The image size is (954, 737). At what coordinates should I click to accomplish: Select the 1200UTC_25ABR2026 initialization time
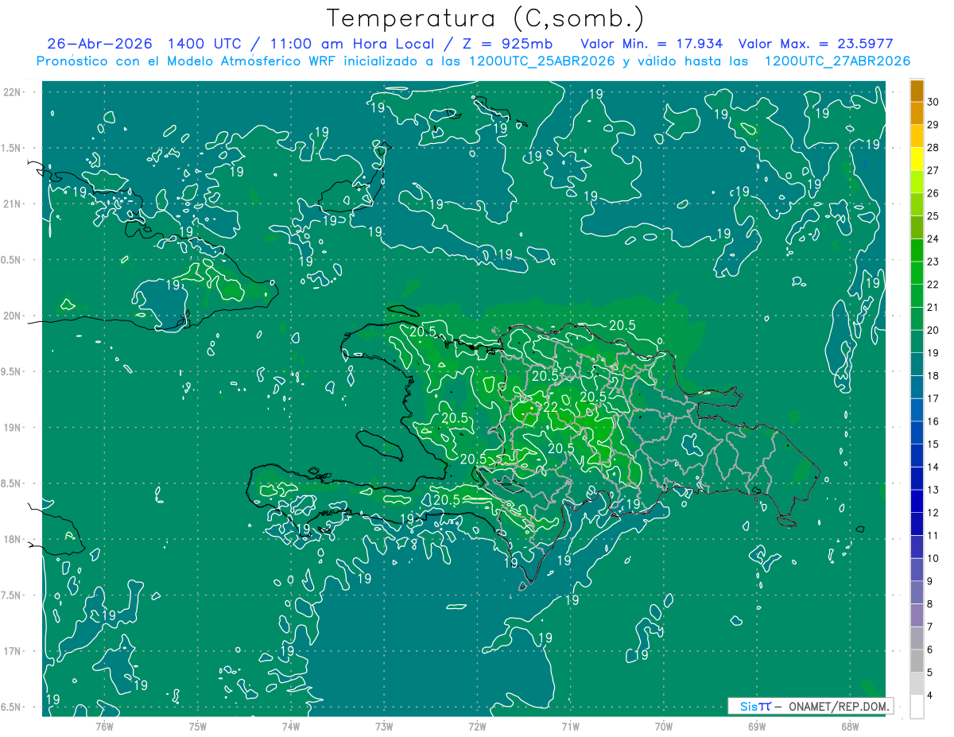[x=542, y=61]
